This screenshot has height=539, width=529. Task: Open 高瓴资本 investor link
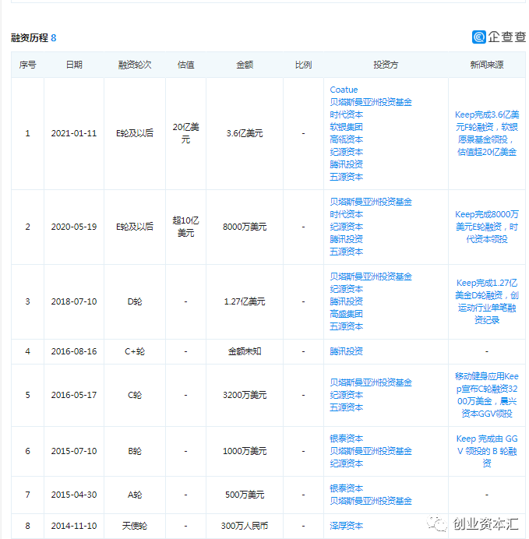pos(346,139)
